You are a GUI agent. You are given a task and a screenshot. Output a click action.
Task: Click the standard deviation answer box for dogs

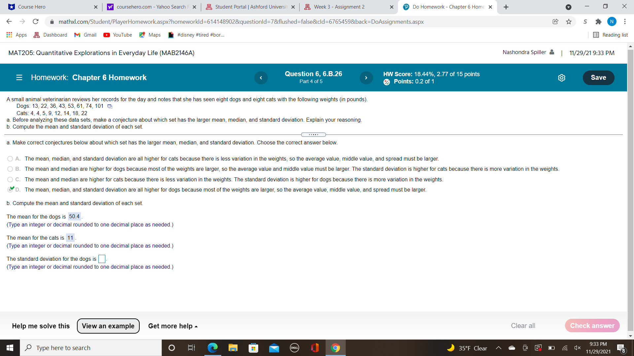point(101,259)
